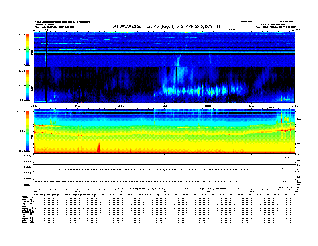318x246 pixels.
Task: Click 04:00 tick label under RAD1 panel
Action: [x=77, y=106]
